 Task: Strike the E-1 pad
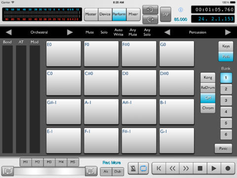(x=64, y=141)
